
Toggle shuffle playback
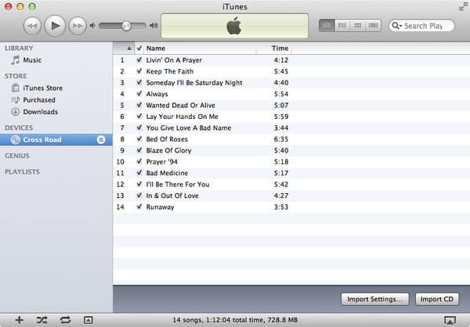click(42, 320)
